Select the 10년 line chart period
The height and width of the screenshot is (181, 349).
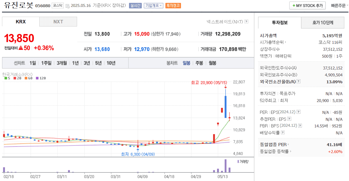coord(111,63)
